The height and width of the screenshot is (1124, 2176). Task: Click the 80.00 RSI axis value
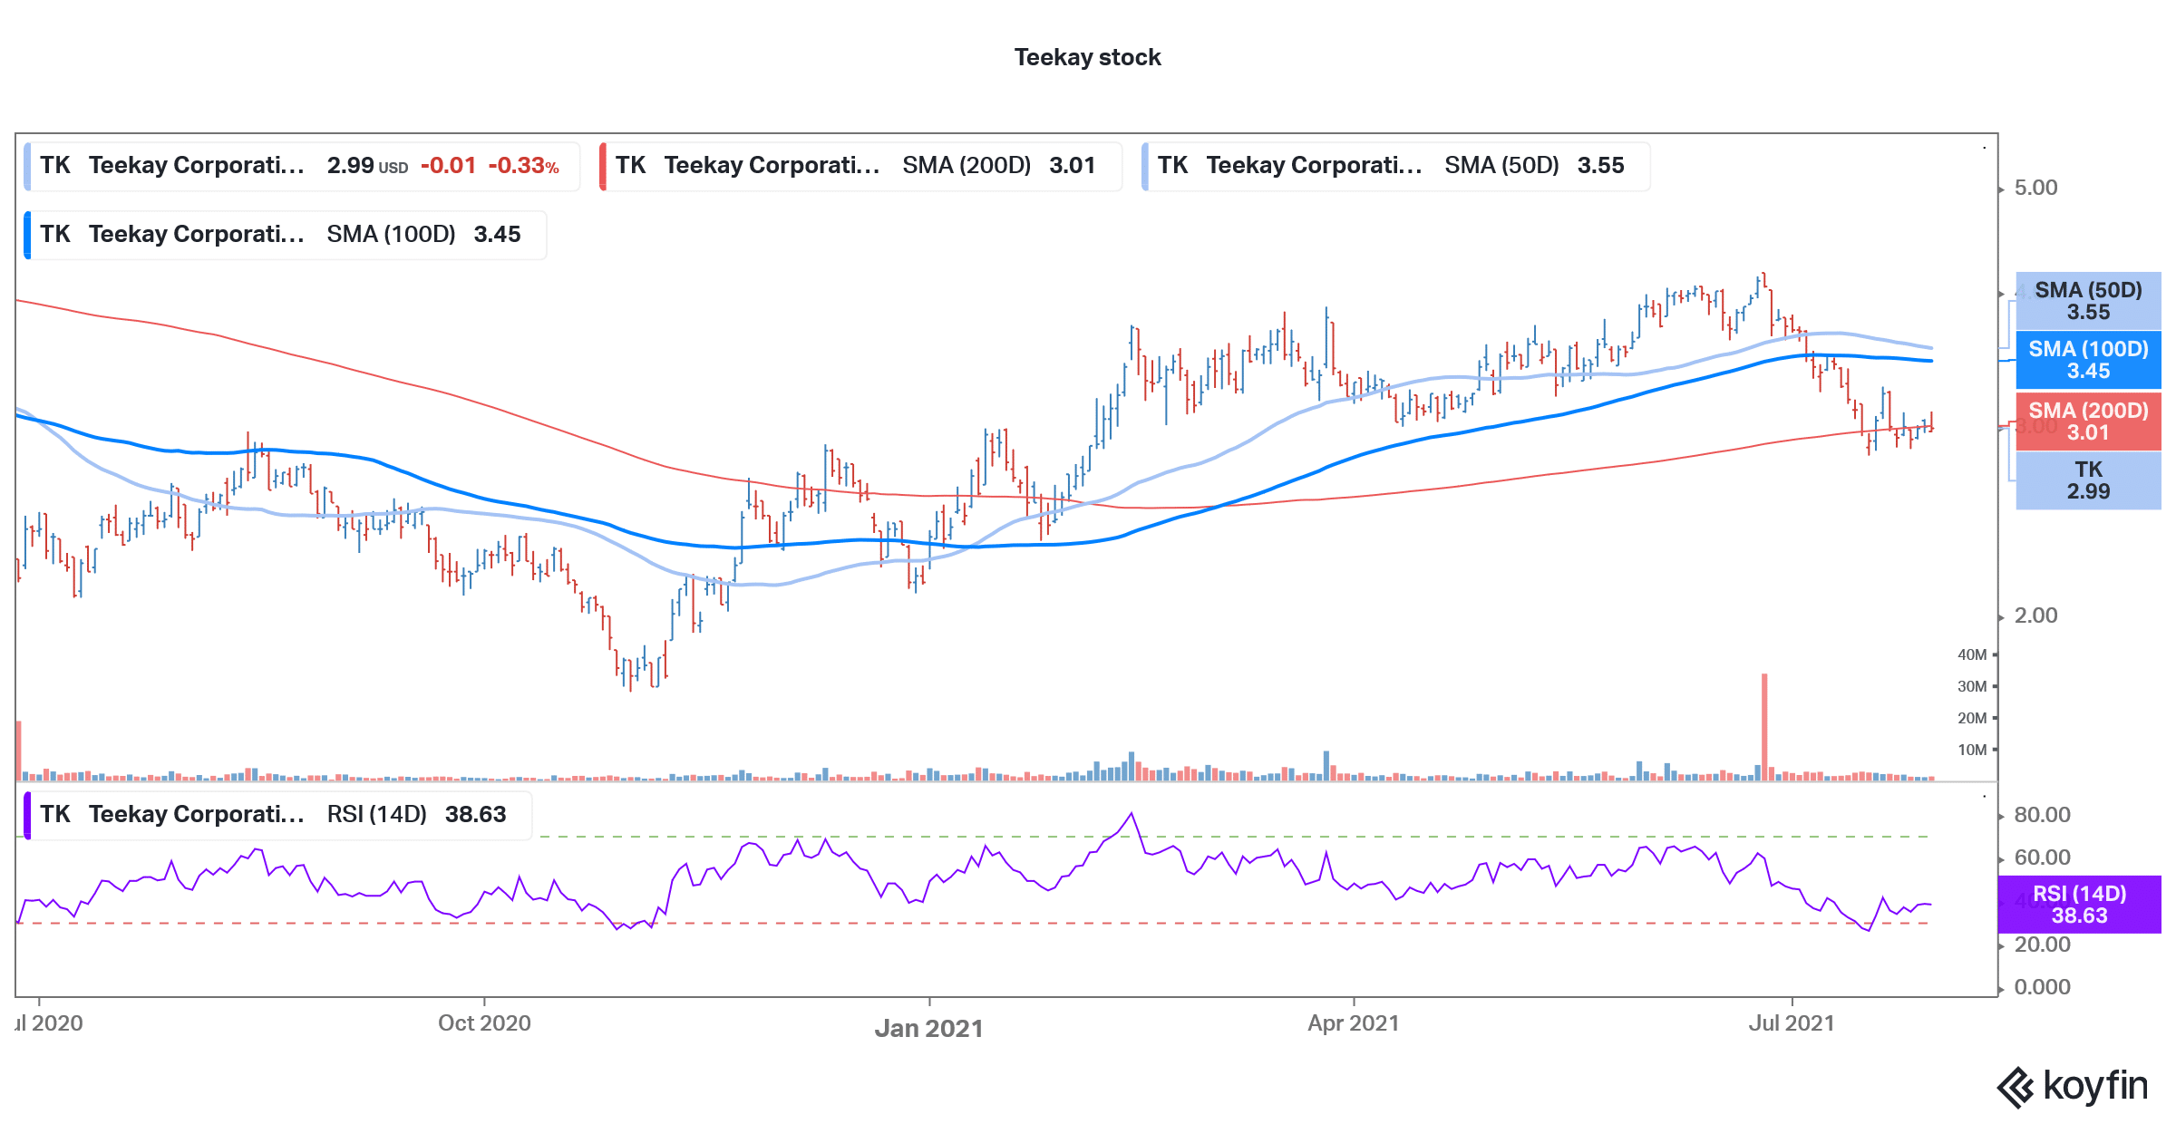[2042, 815]
